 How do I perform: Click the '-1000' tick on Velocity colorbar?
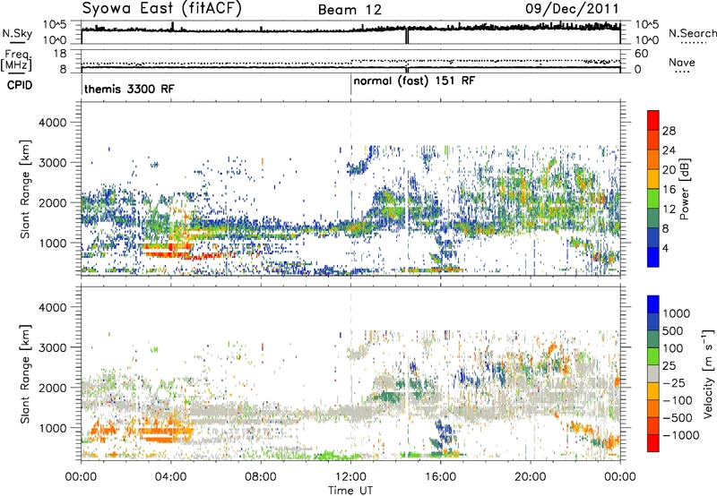point(680,435)
